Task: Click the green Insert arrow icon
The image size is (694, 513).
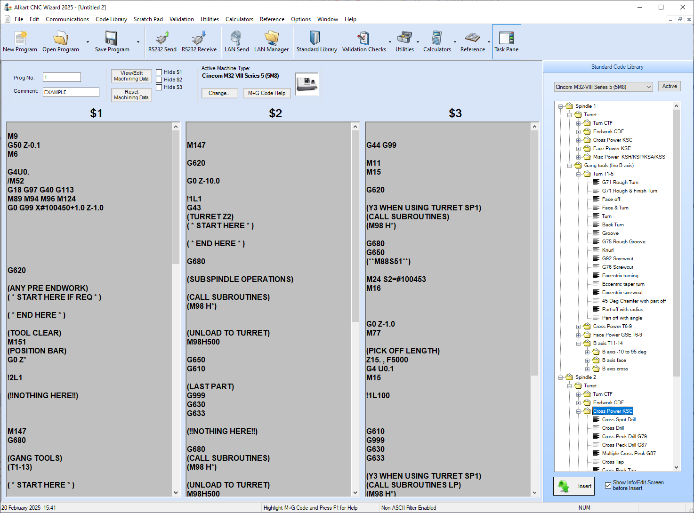Action: pyautogui.click(x=564, y=486)
